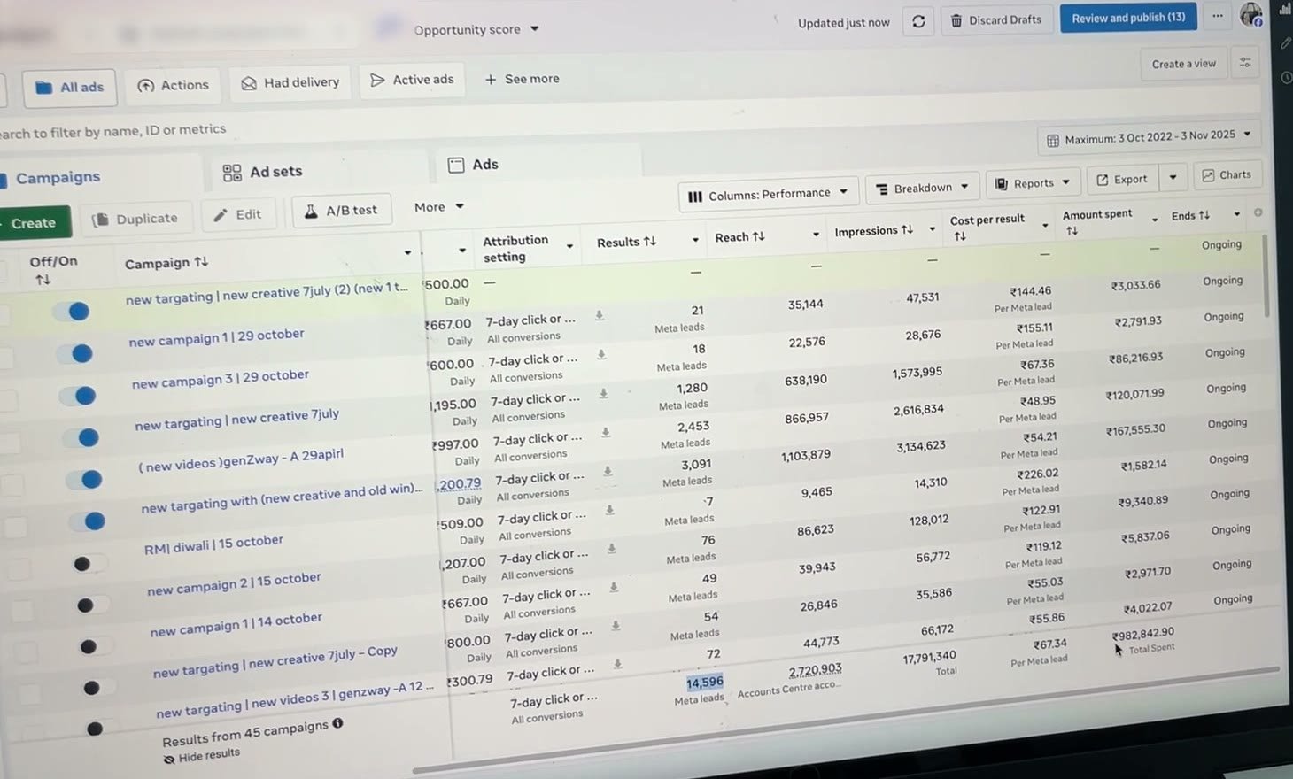Viewport: 1293px width, 779px height.
Task: Click the refresh icon beside Updated just now
Action: 918,20
